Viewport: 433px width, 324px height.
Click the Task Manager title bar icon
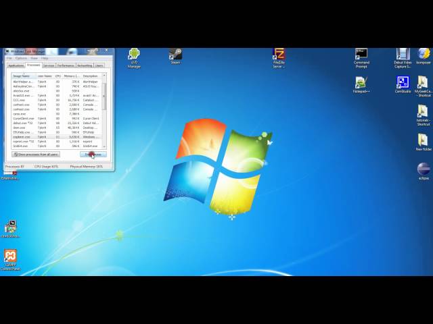point(7,51)
